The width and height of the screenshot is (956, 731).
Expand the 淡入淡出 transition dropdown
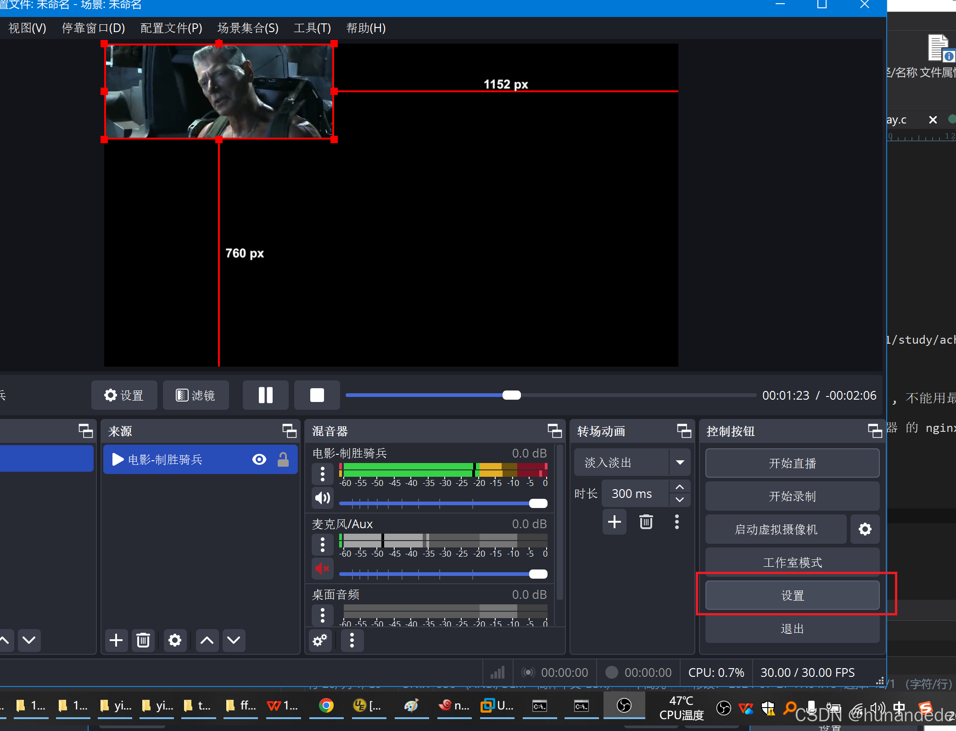680,463
